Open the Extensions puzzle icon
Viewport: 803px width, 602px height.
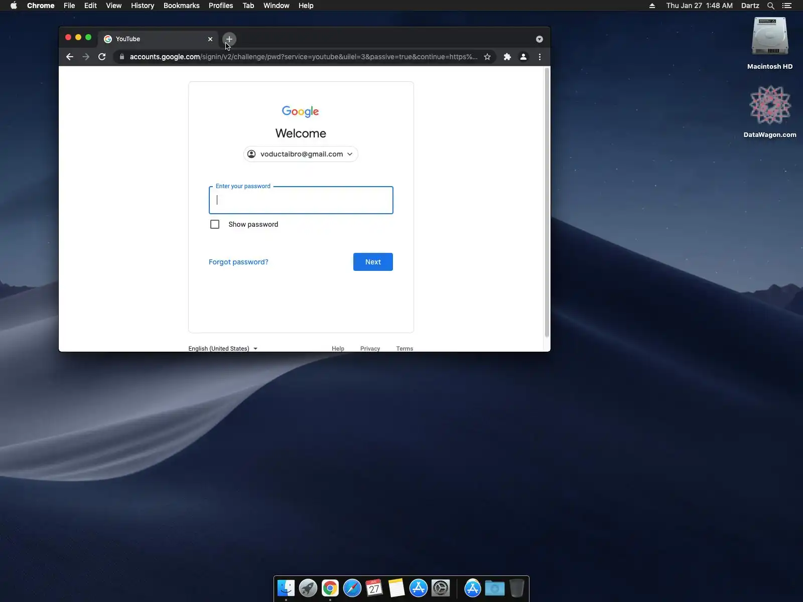pos(507,57)
